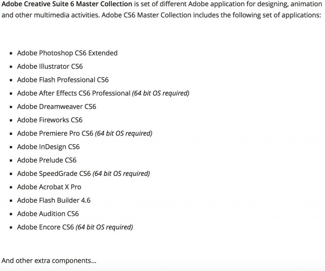Click the "Adobe Encore CS6" list item
This screenshot has width=325, height=271.
coord(45,227)
